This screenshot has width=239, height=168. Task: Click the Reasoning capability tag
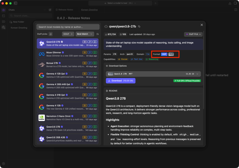point(152,59)
